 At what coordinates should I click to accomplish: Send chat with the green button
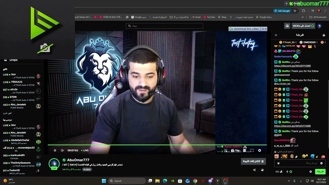point(320,171)
